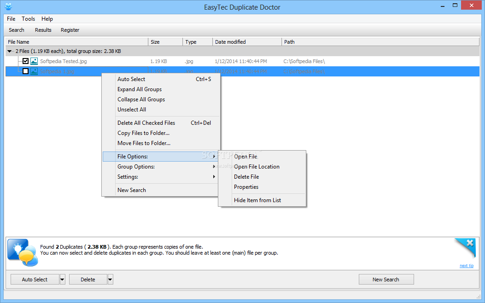Click the Auto Select button at the bottom
This screenshot has width=485, height=303.
click(35, 280)
